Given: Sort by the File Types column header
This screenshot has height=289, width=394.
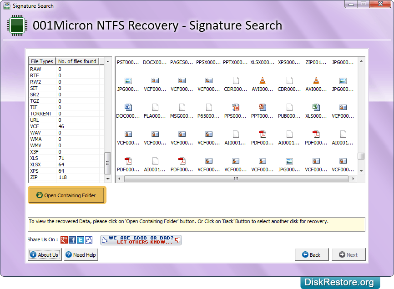Looking at the screenshot, I should point(42,61).
